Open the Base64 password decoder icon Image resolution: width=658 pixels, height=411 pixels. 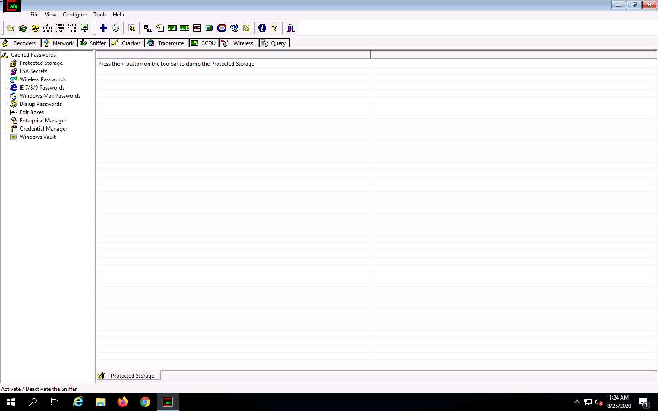148,28
